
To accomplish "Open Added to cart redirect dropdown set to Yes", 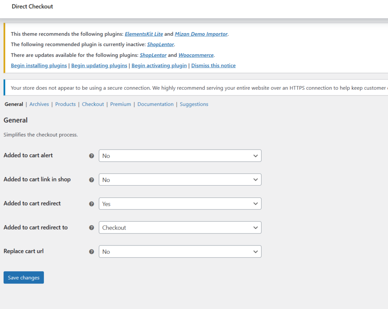I will [180, 204].
